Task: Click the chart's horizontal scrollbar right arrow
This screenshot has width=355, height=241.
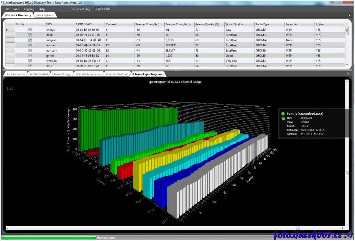Action: click(x=343, y=228)
